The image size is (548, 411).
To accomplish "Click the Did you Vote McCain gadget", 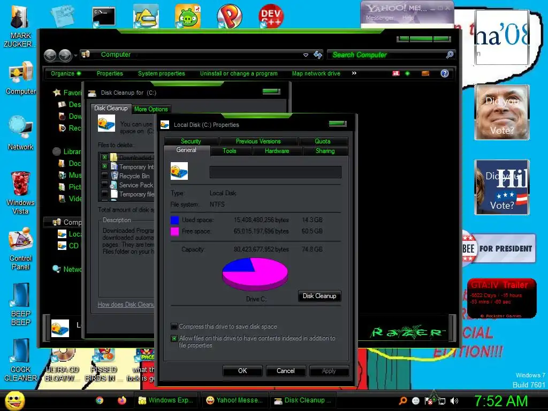I will click(x=502, y=112).
